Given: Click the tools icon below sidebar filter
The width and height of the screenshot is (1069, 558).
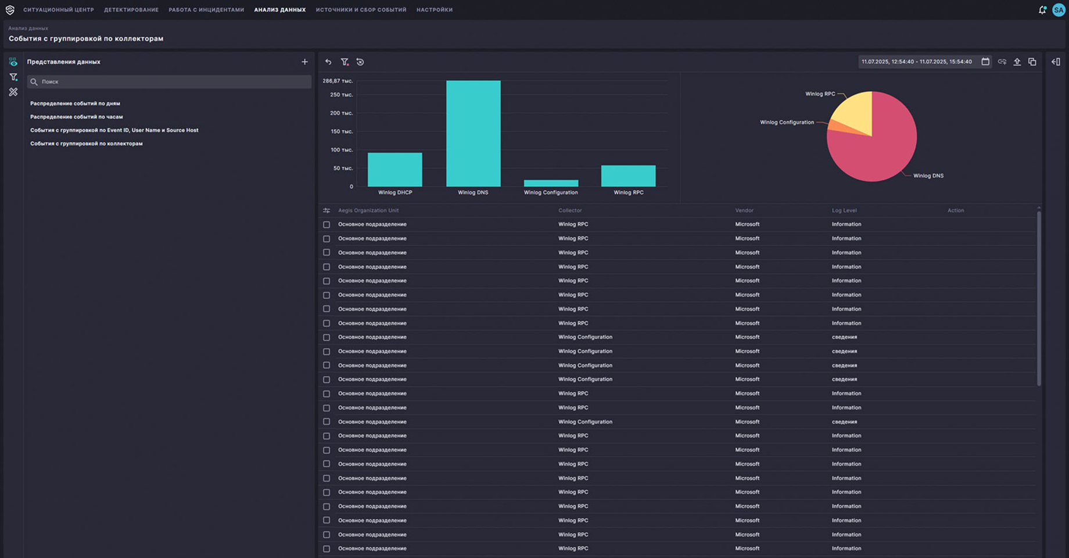Looking at the screenshot, I should (13, 92).
